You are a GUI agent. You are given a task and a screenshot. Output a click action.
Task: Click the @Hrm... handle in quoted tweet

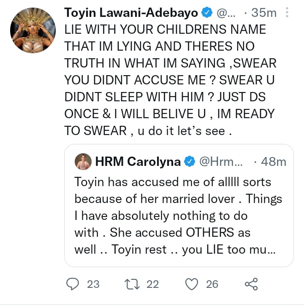[219, 161]
